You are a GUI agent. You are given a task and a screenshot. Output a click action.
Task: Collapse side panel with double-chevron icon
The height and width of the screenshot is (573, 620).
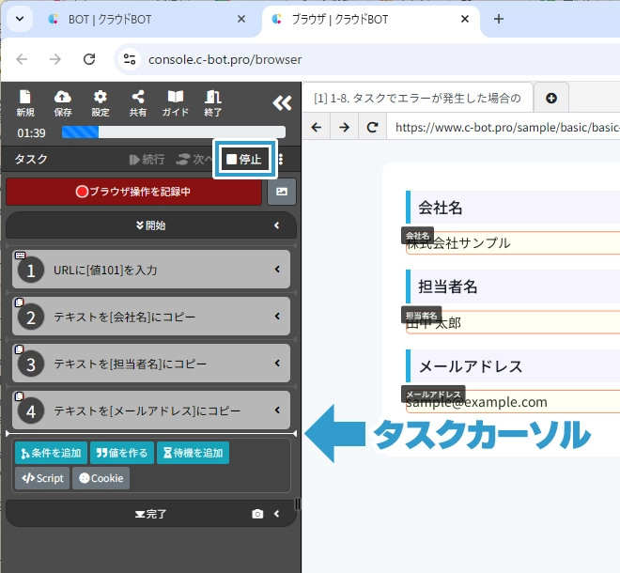tap(282, 103)
